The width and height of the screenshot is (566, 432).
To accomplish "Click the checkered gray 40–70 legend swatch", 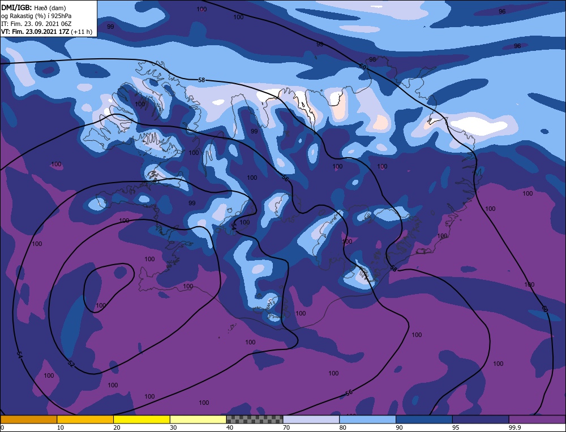I will pos(255,419).
